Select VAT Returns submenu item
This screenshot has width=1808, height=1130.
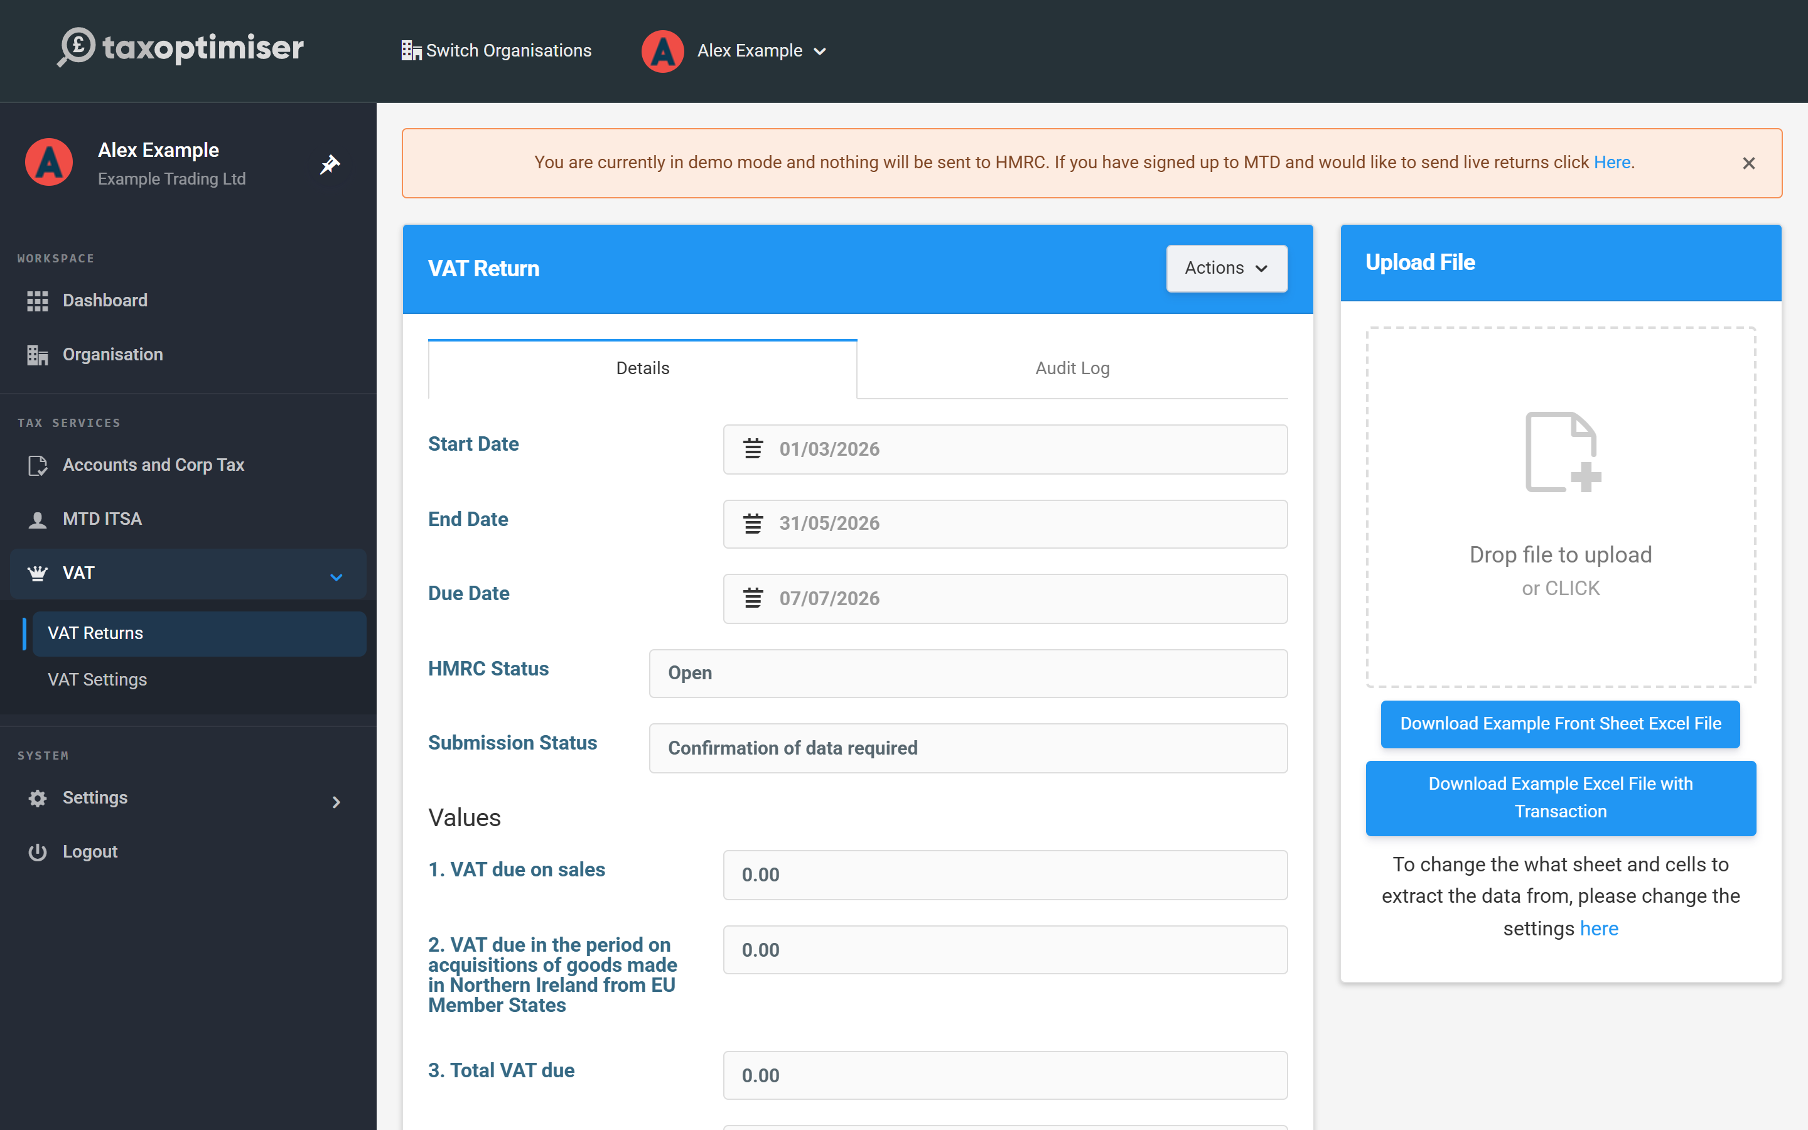point(200,634)
